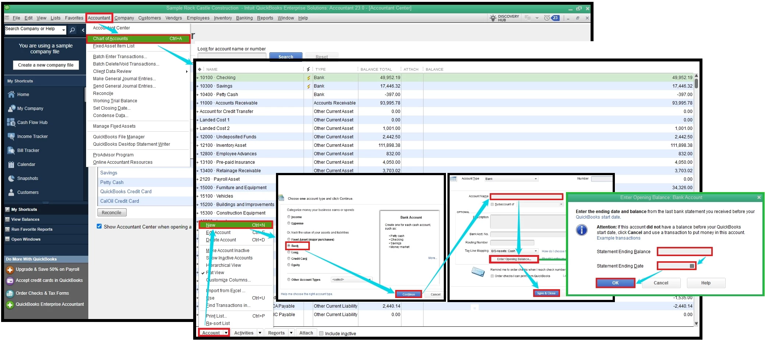The image size is (765, 340).
Task: Click the search magnifier icon
Action: click(x=72, y=30)
